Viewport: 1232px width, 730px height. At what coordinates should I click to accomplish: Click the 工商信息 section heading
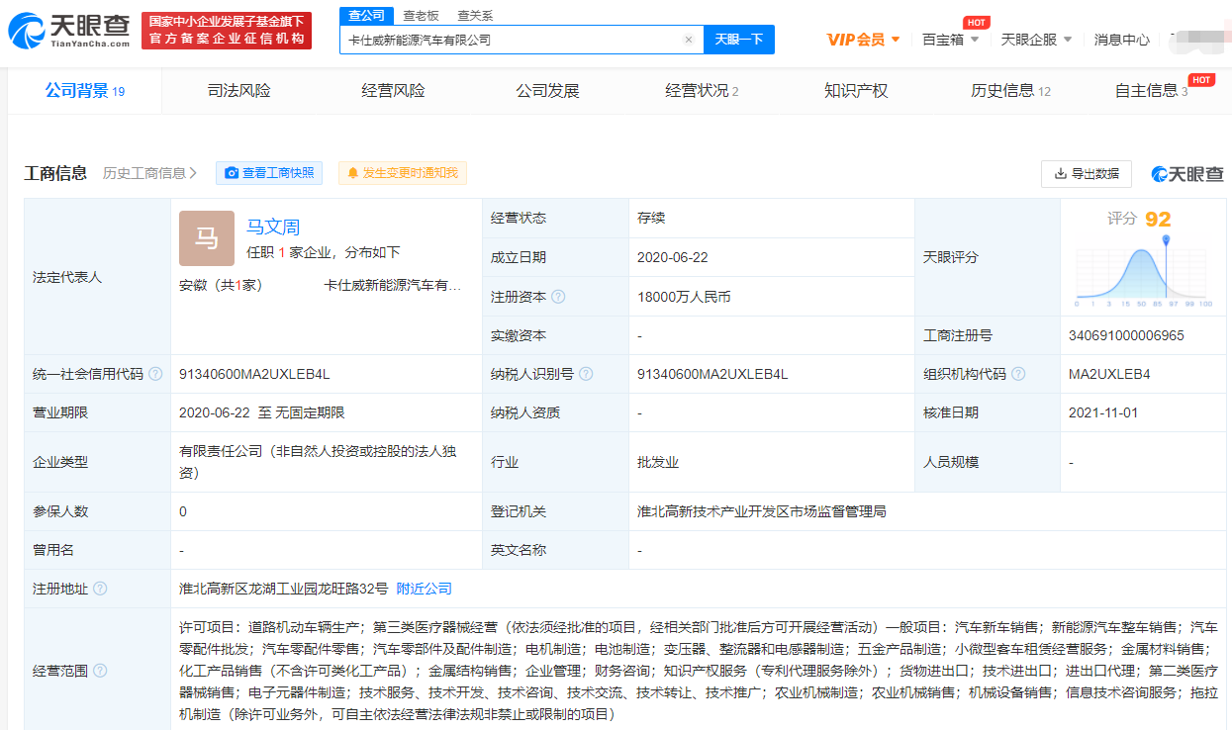pyautogui.click(x=55, y=173)
